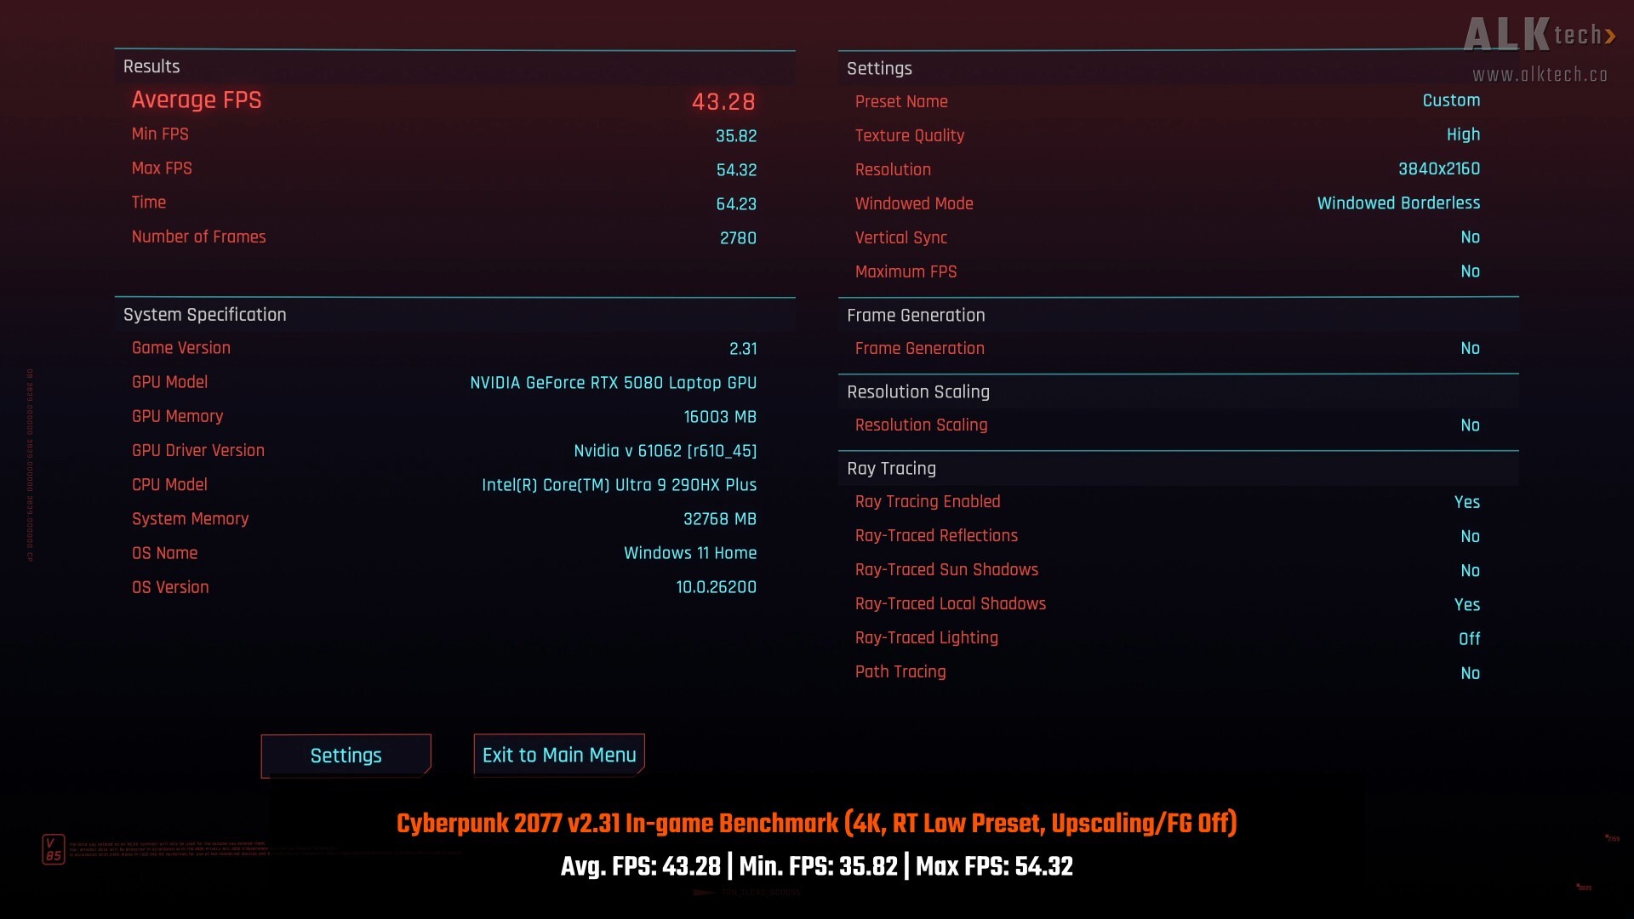
Task: Click OS Version value 10.0.26200
Action: coord(716,587)
